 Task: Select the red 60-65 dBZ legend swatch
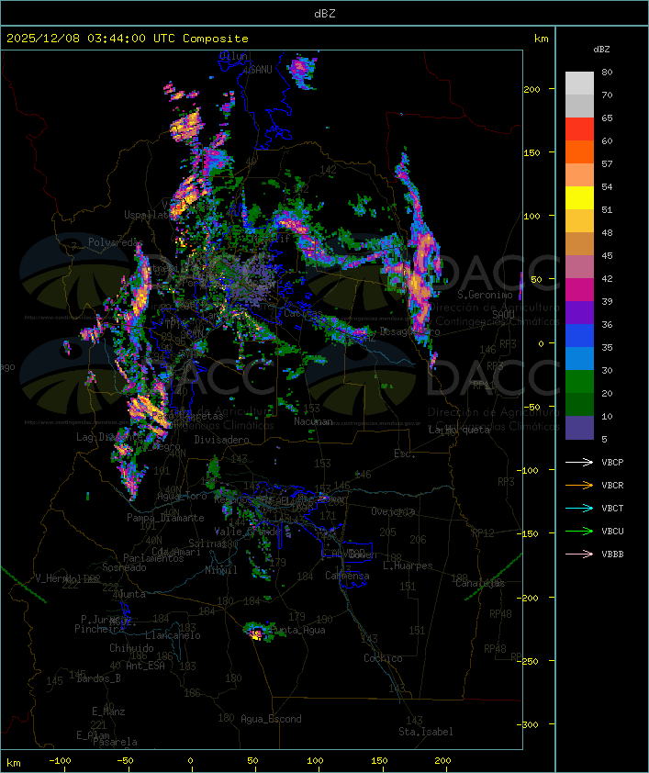point(579,129)
